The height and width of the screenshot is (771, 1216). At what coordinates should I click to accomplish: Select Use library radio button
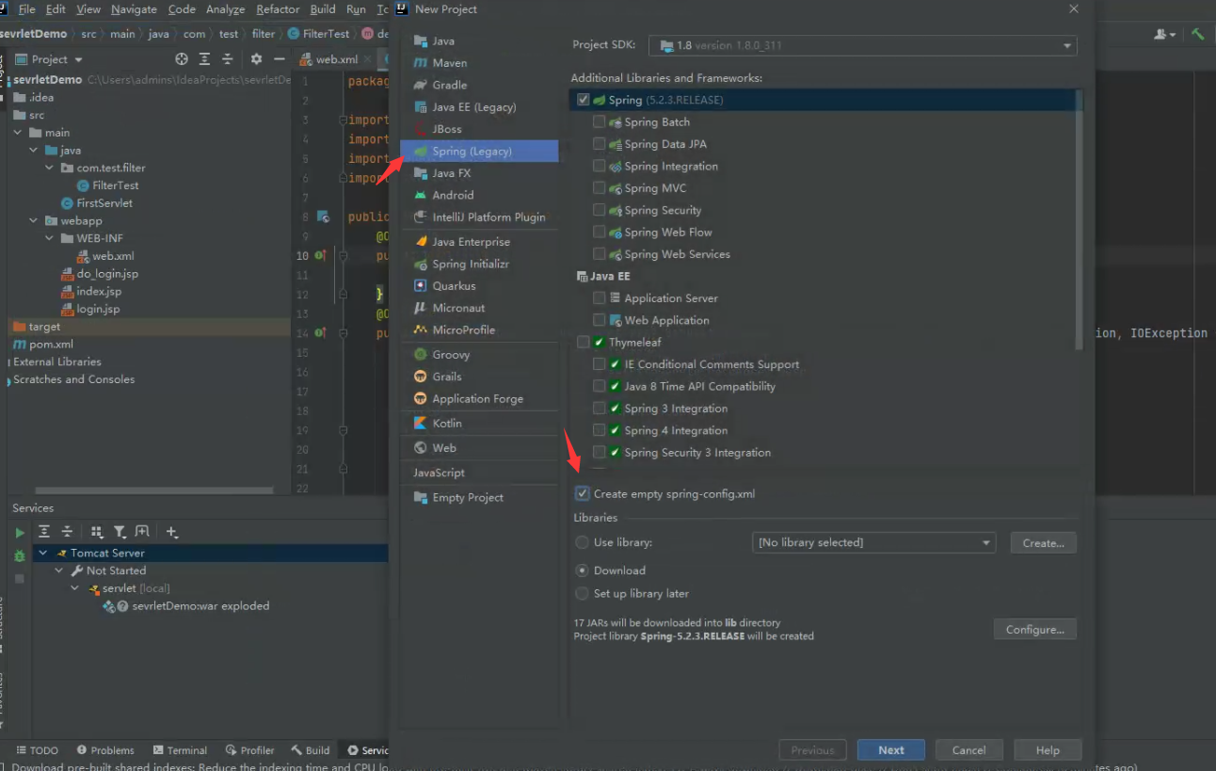click(x=582, y=542)
